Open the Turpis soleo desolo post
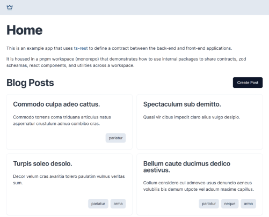Screen dimensions: 269x217 (42, 163)
